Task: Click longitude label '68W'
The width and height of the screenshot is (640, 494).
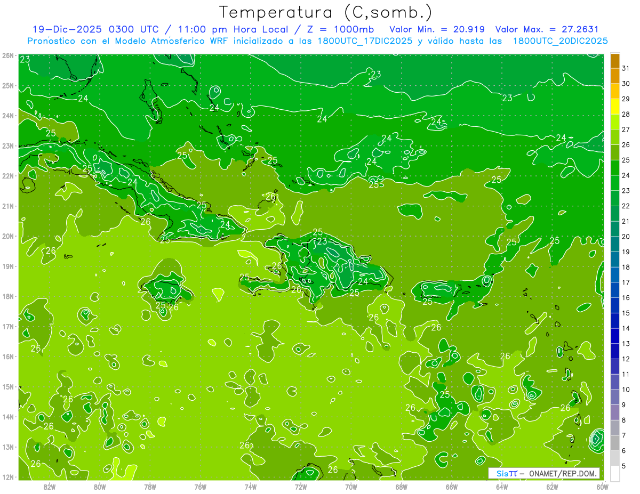Action: (x=402, y=487)
